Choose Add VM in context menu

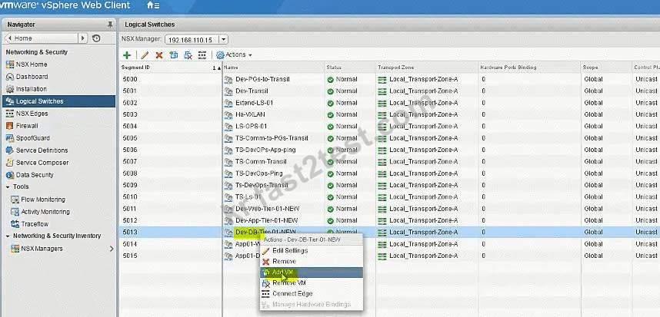[312, 272]
